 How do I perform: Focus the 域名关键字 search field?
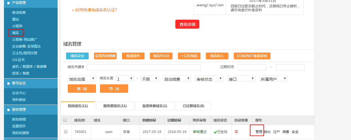(143, 67)
